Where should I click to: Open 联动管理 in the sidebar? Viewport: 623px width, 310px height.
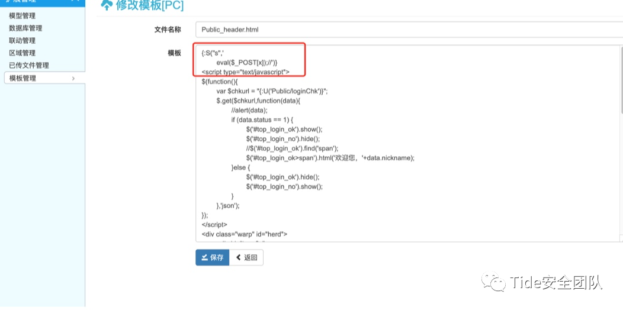23,40
